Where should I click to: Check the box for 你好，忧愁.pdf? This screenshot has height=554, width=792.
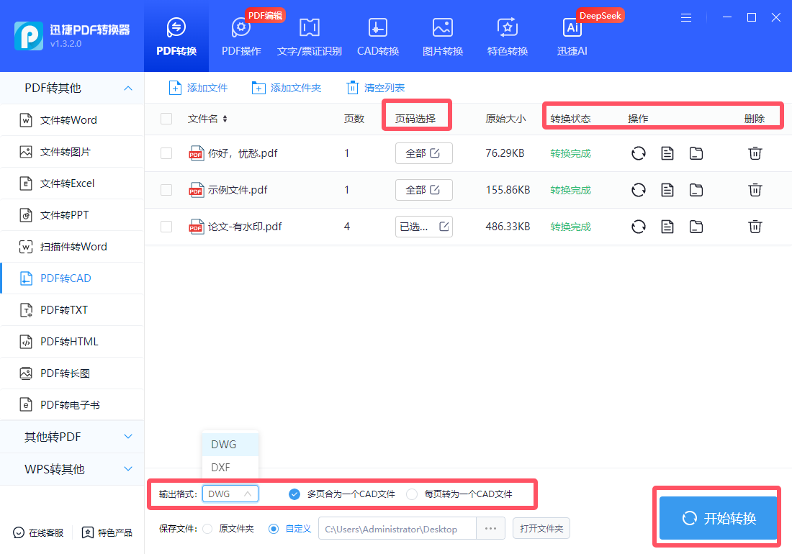166,153
